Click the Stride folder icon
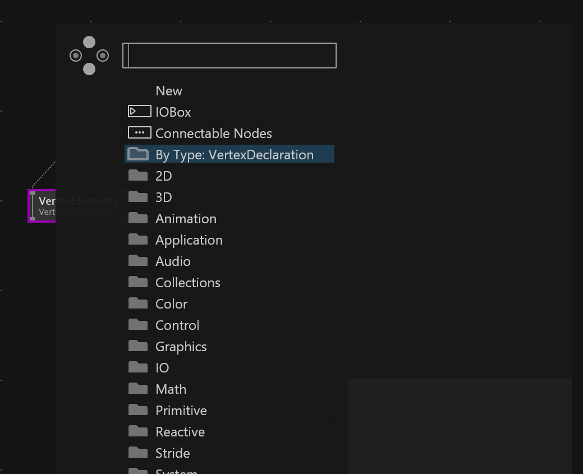This screenshot has width=583, height=474. click(138, 453)
